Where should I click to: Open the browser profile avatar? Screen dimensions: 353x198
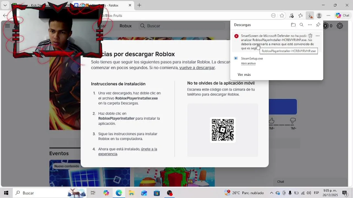pos(319,16)
